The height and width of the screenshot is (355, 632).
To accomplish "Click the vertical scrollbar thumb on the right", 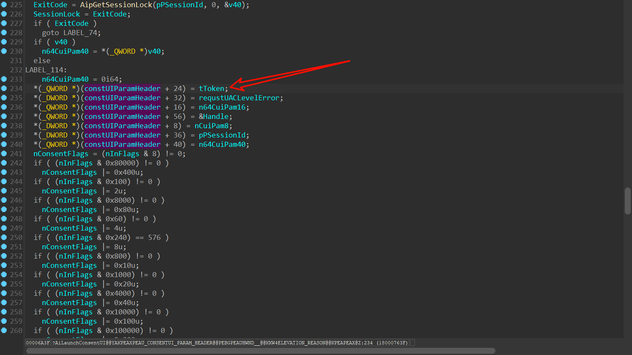I will point(627,201).
